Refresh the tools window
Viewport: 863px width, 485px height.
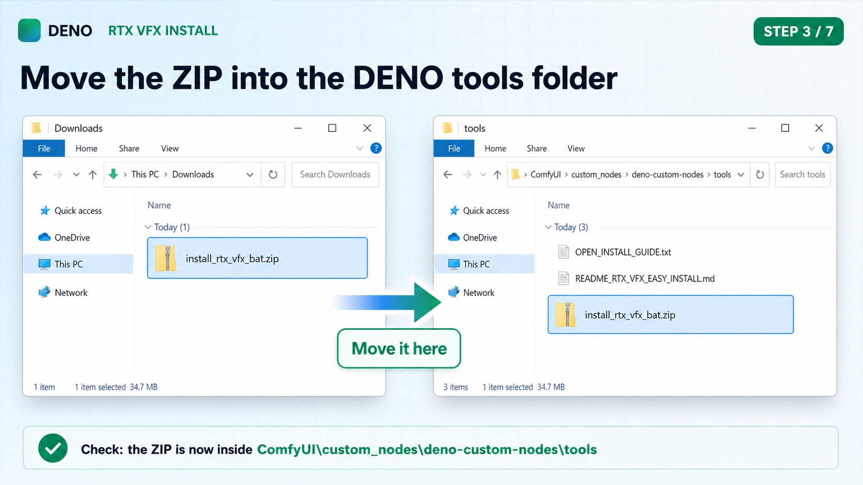tap(760, 175)
